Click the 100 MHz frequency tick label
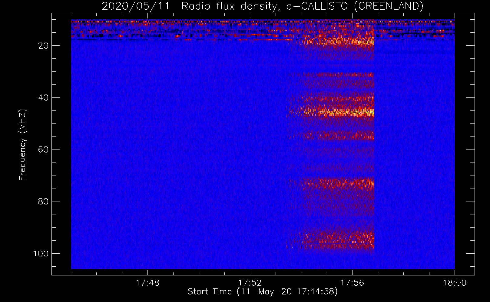 point(41,253)
